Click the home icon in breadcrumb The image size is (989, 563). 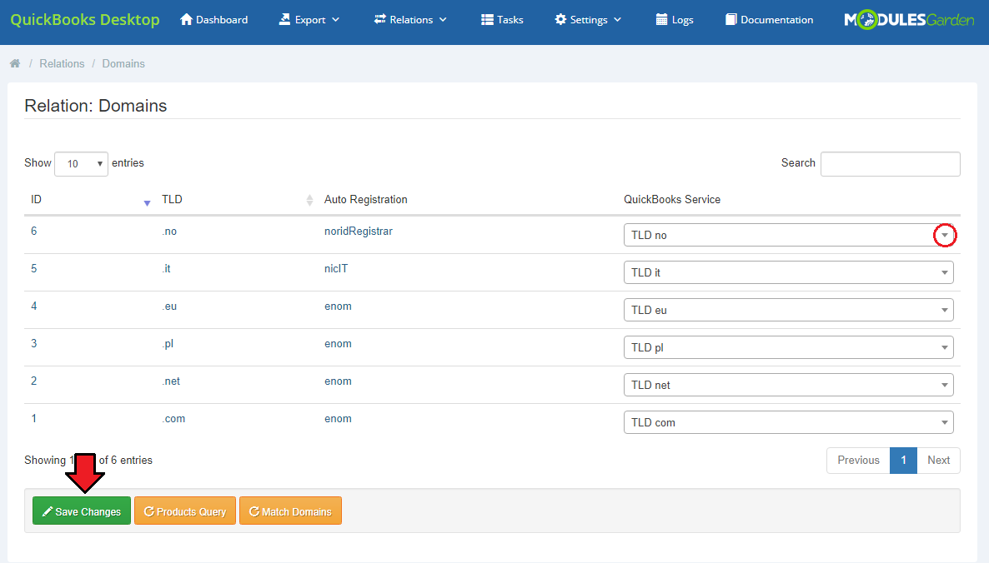[x=15, y=63]
